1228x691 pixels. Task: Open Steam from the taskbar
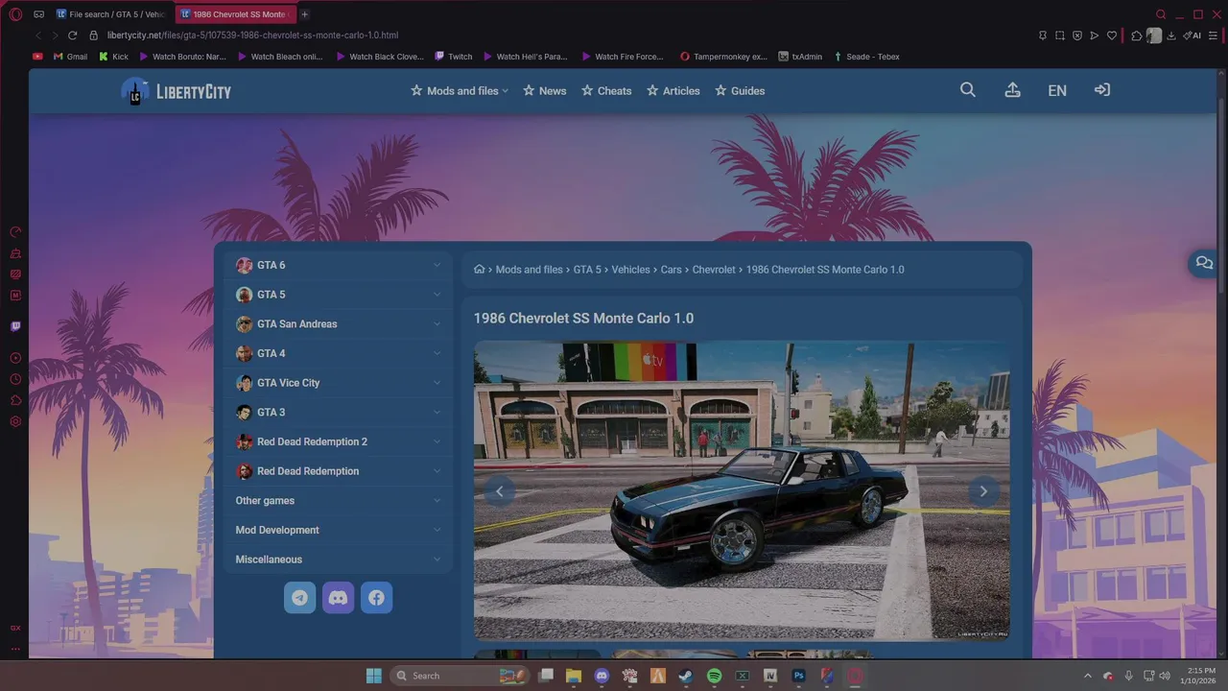click(x=686, y=676)
